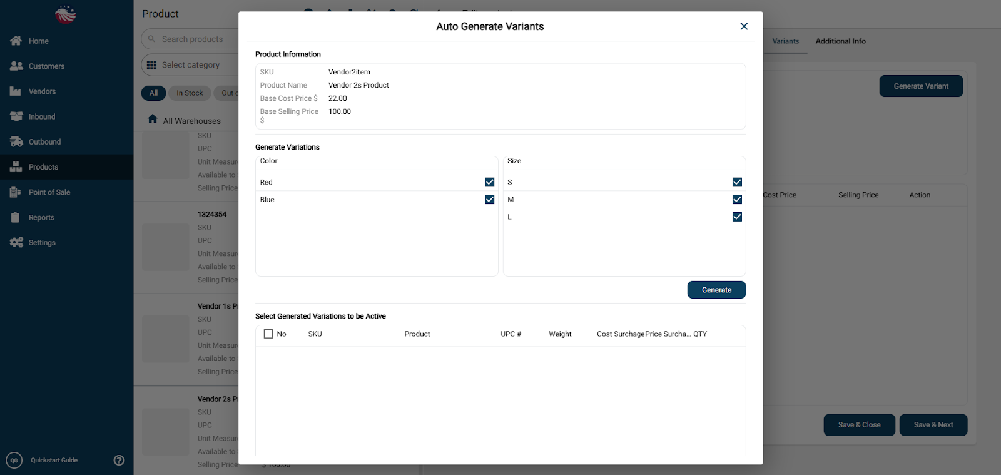This screenshot has height=475, width=1001.
Task: Open Customers via its people icon
Action: pyautogui.click(x=16, y=66)
